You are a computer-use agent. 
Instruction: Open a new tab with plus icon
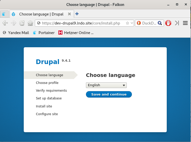(x=77, y=14)
